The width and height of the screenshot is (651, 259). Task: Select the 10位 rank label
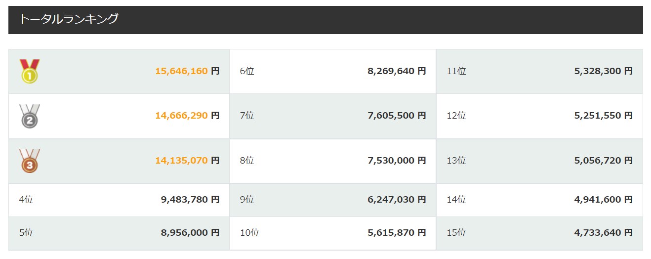point(249,232)
